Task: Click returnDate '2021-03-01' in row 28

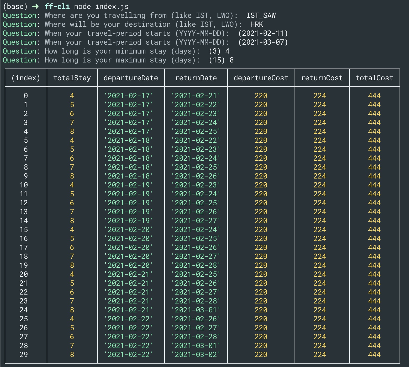Action: point(196,346)
